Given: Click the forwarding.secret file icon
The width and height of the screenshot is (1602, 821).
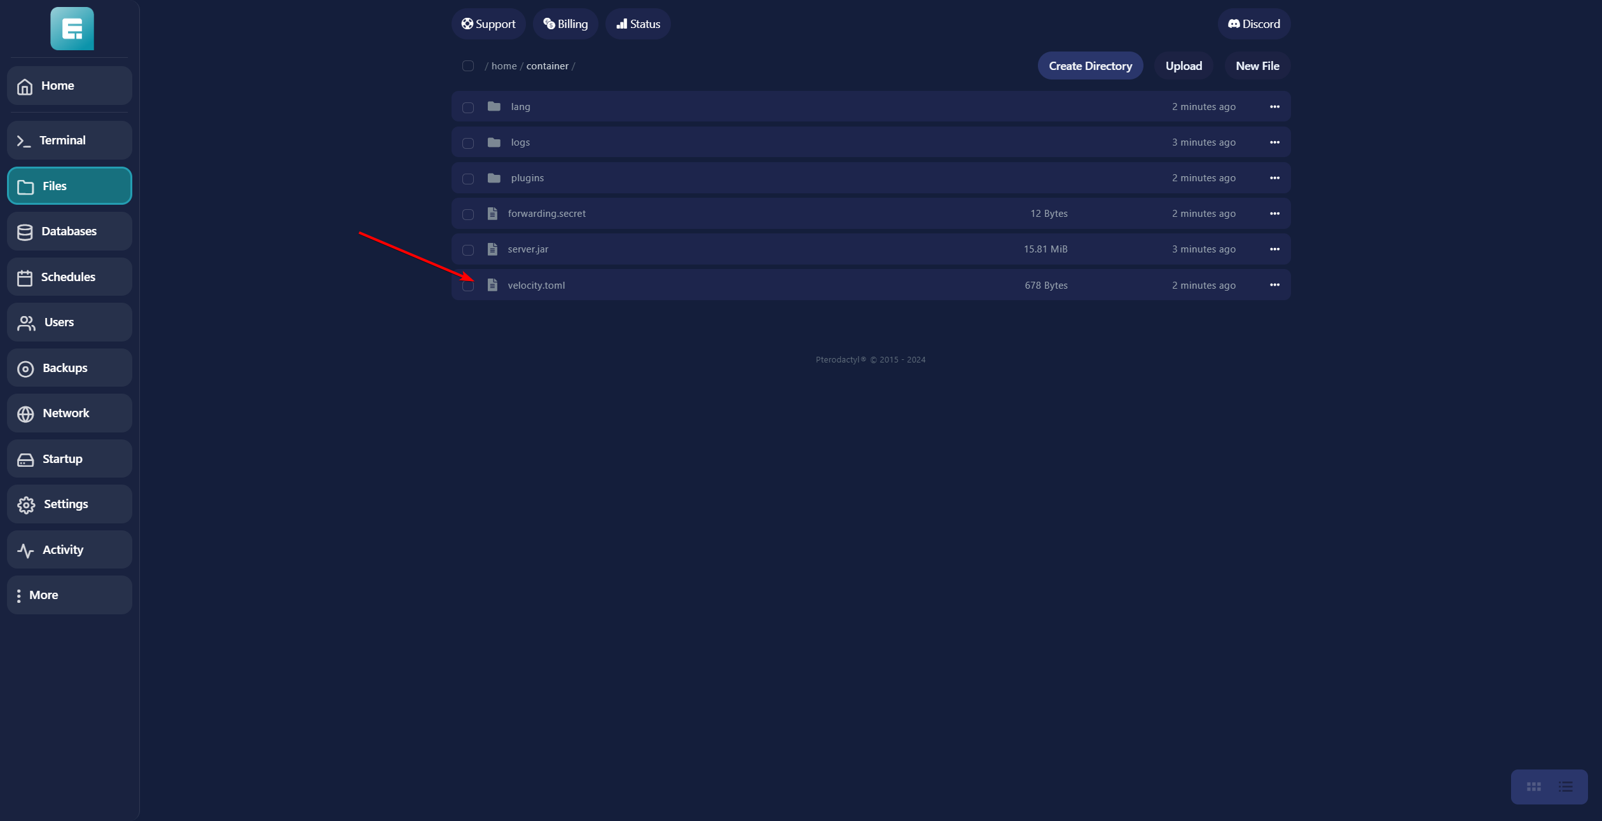Looking at the screenshot, I should (492, 214).
